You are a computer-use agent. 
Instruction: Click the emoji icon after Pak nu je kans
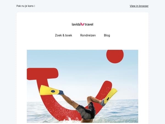(x=35, y=6)
